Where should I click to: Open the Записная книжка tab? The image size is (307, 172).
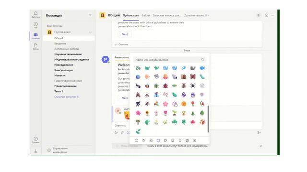(x=166, y=15)
